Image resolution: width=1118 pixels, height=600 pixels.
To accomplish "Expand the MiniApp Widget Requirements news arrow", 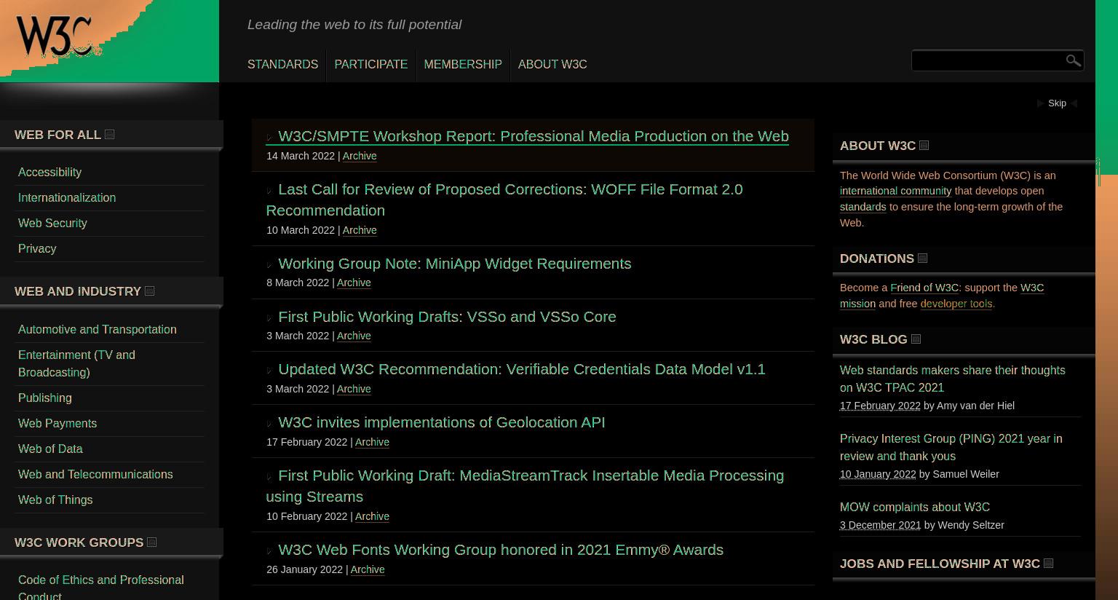I will (x=270, y=265).
